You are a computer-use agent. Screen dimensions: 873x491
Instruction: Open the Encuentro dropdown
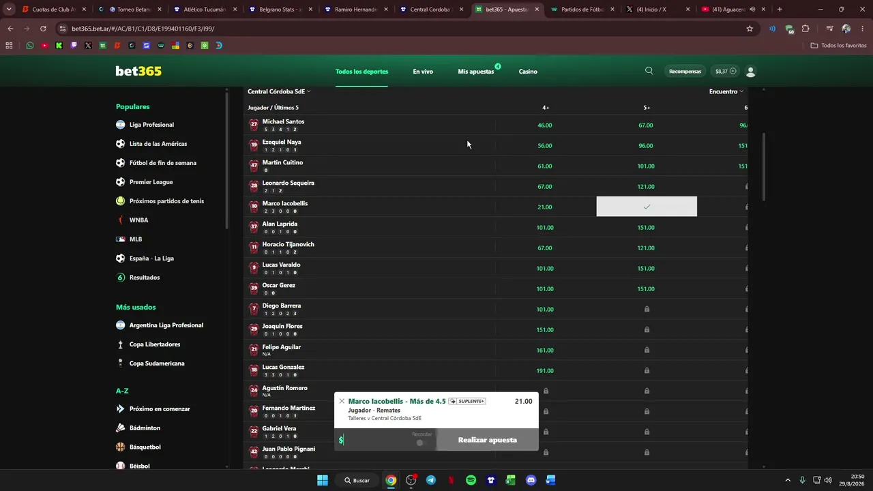(x=726, y=91)
